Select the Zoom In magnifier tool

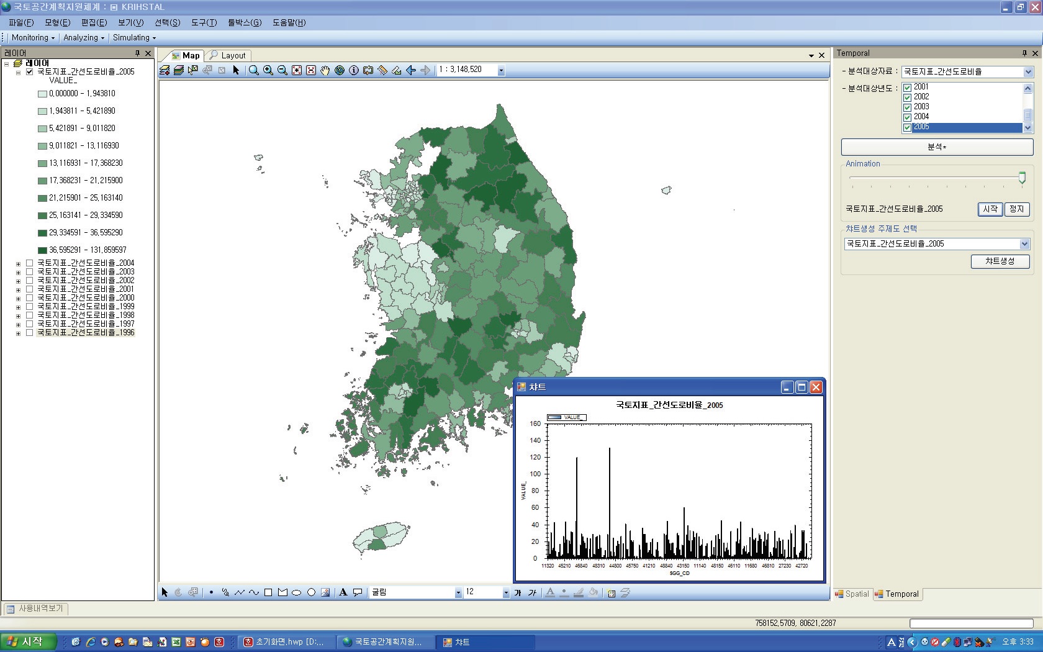[x=268, y=70]
